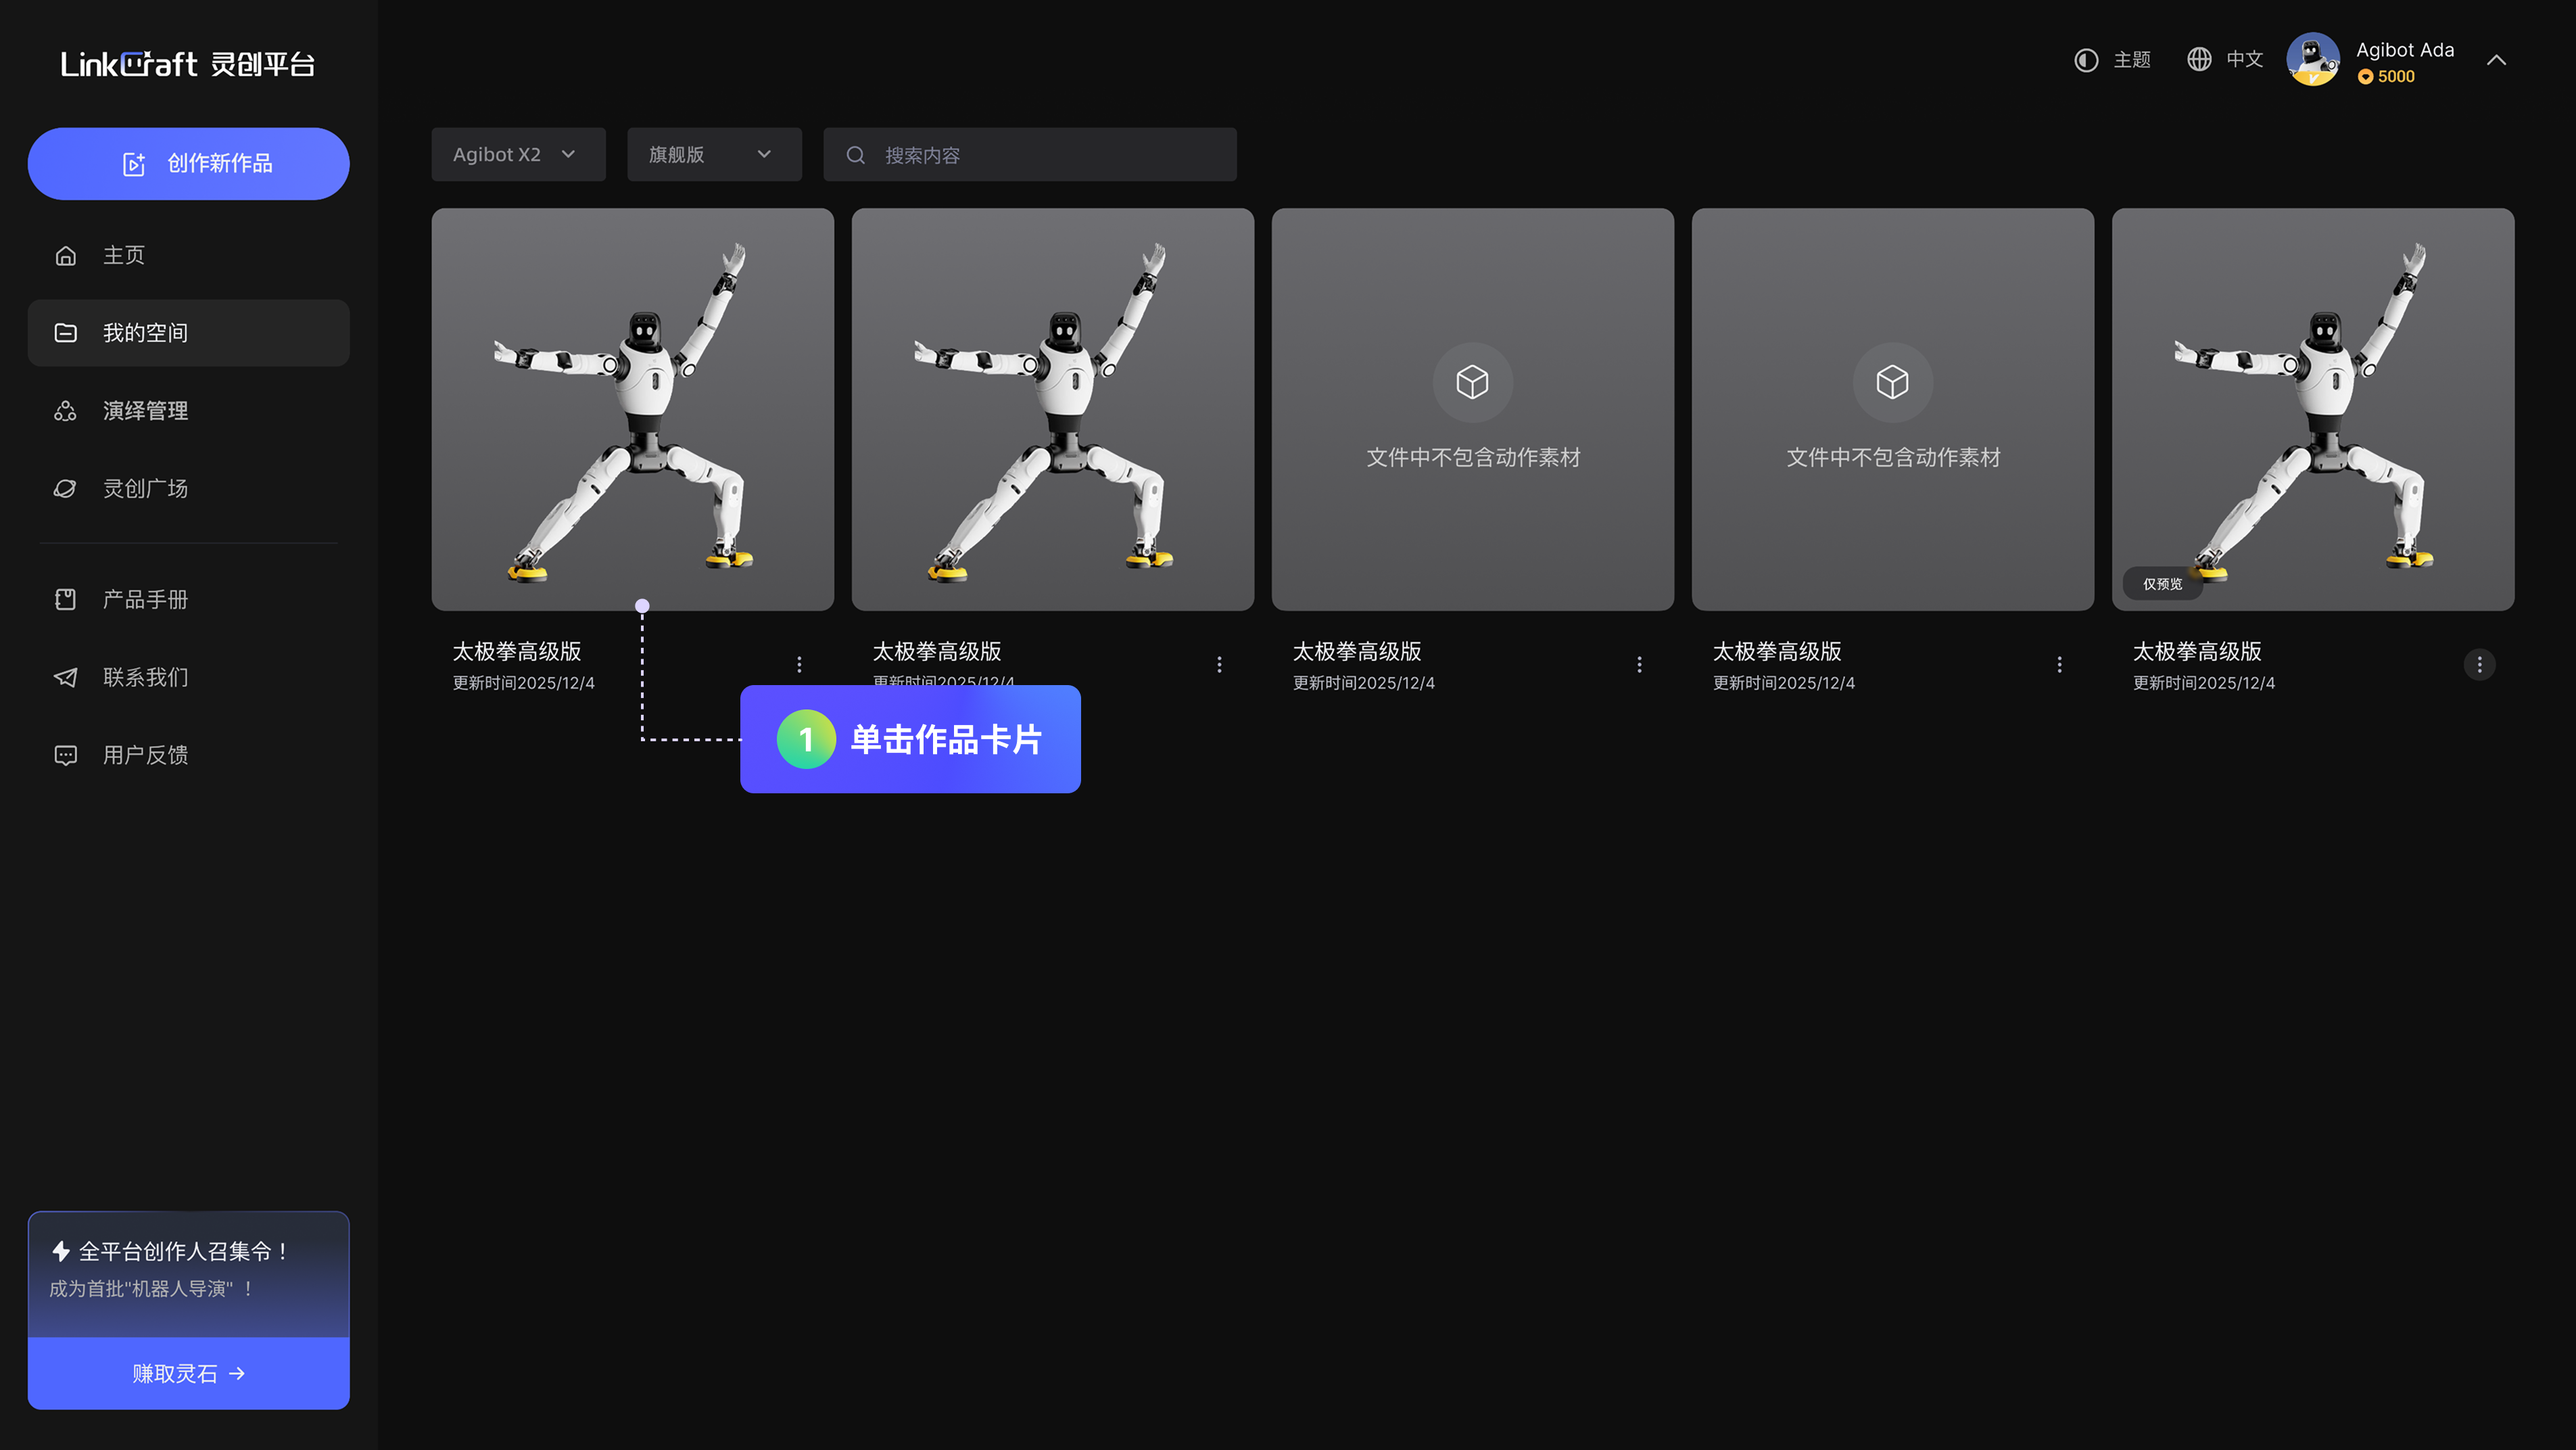
Task: Click the search magnifier icon
Action: coord(856,155)
